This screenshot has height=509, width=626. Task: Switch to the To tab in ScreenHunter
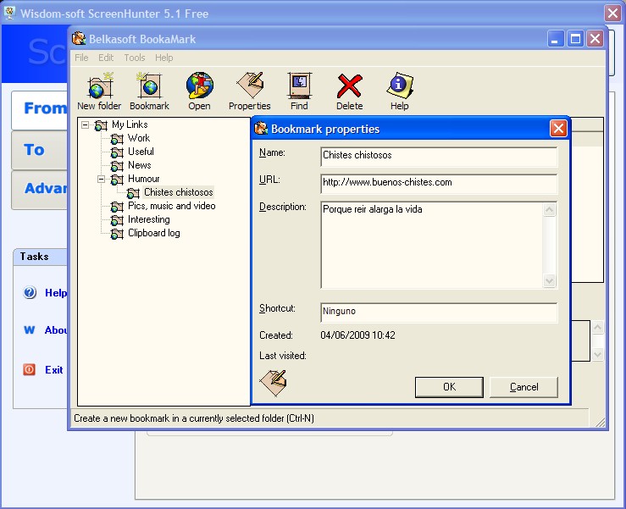tap(40, 150)
